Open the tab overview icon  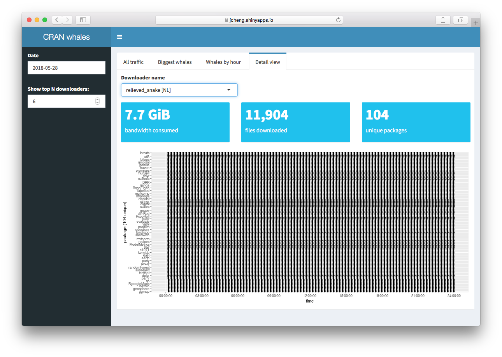pos(460,19)
